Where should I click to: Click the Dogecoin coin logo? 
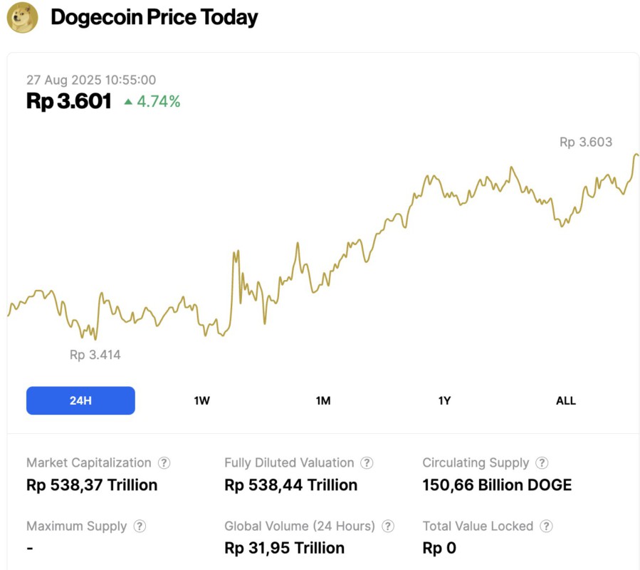point(20,17)
